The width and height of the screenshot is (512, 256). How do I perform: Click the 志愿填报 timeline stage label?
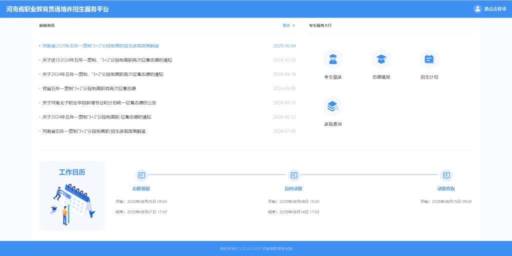pos(141,189)
